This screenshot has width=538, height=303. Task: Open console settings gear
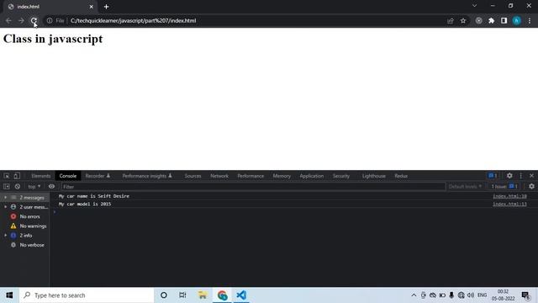tap(531, 187)
